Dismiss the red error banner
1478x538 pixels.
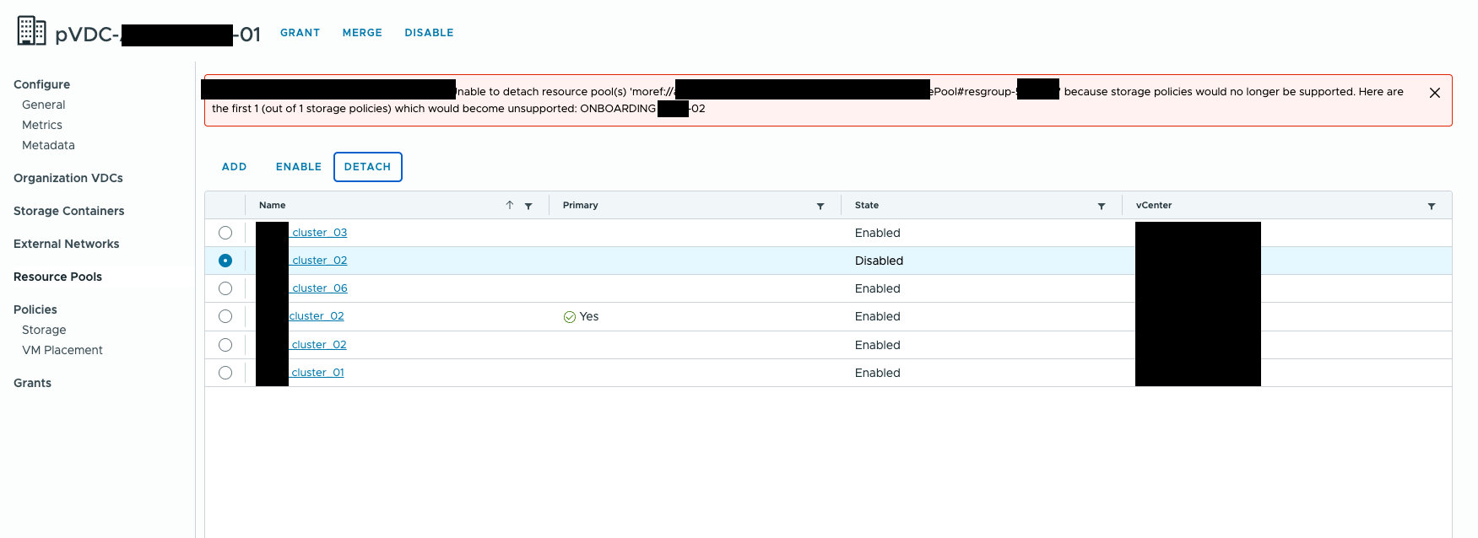pyautogui.click(x=1434, y=93)
